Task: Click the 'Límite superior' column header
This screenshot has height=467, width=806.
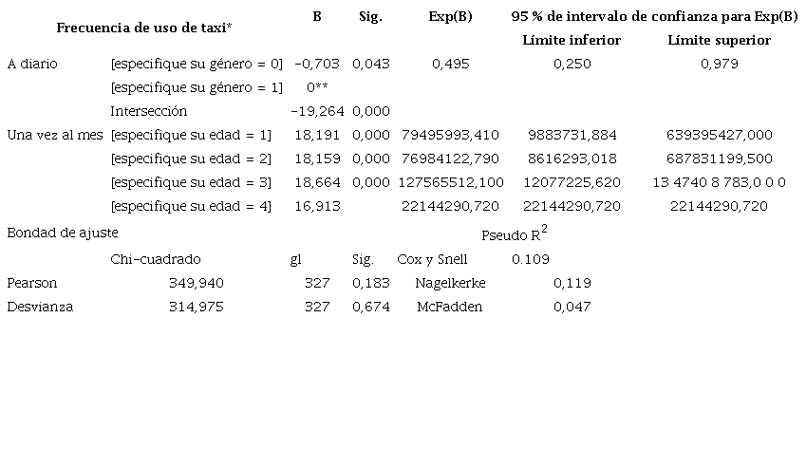Action: (x=719, y=41)
